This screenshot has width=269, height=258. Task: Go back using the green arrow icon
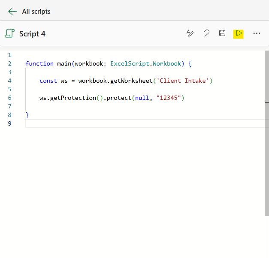[x=12, y=12]
